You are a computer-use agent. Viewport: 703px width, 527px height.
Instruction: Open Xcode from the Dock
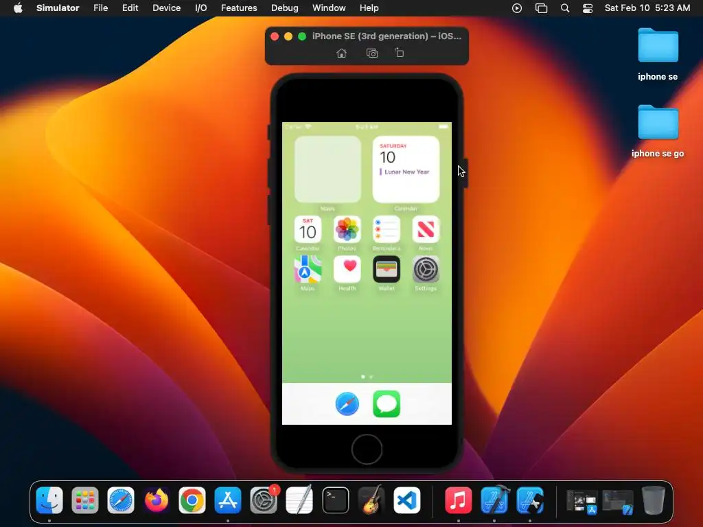tap(494, 500)
